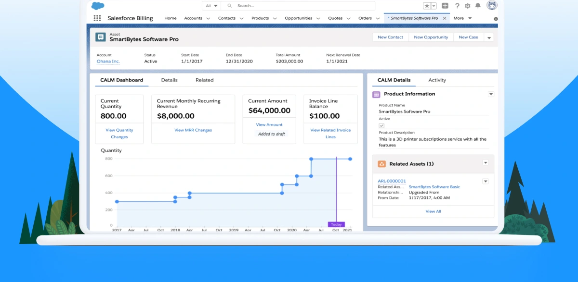Click the Salesforce cloud logo

pyautogui.click(x=98, y=6)
